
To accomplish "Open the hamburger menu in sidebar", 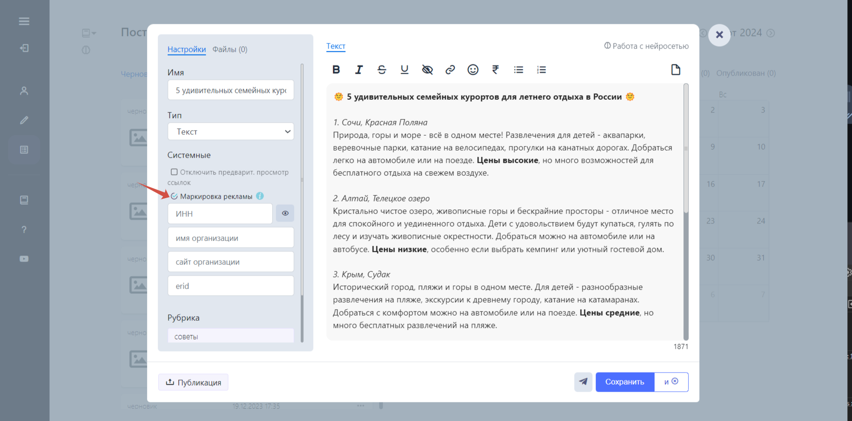I will coord(24,21).
